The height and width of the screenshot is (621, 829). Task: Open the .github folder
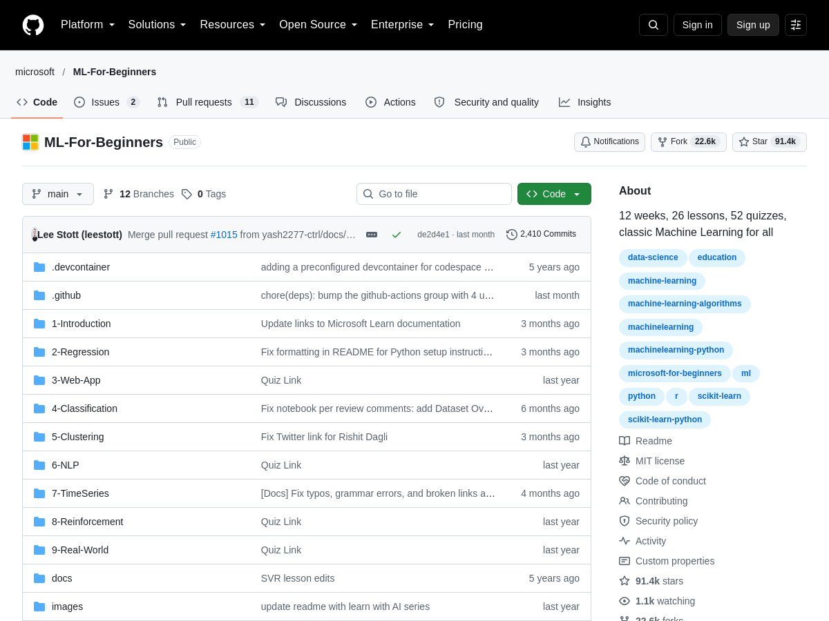point(66,295)
